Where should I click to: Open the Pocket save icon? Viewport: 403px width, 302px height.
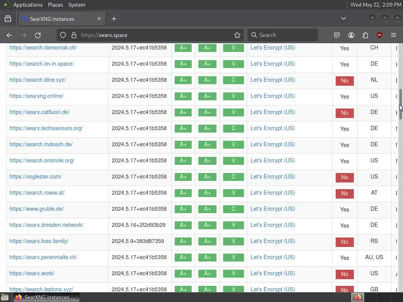[x=337, y=35]
